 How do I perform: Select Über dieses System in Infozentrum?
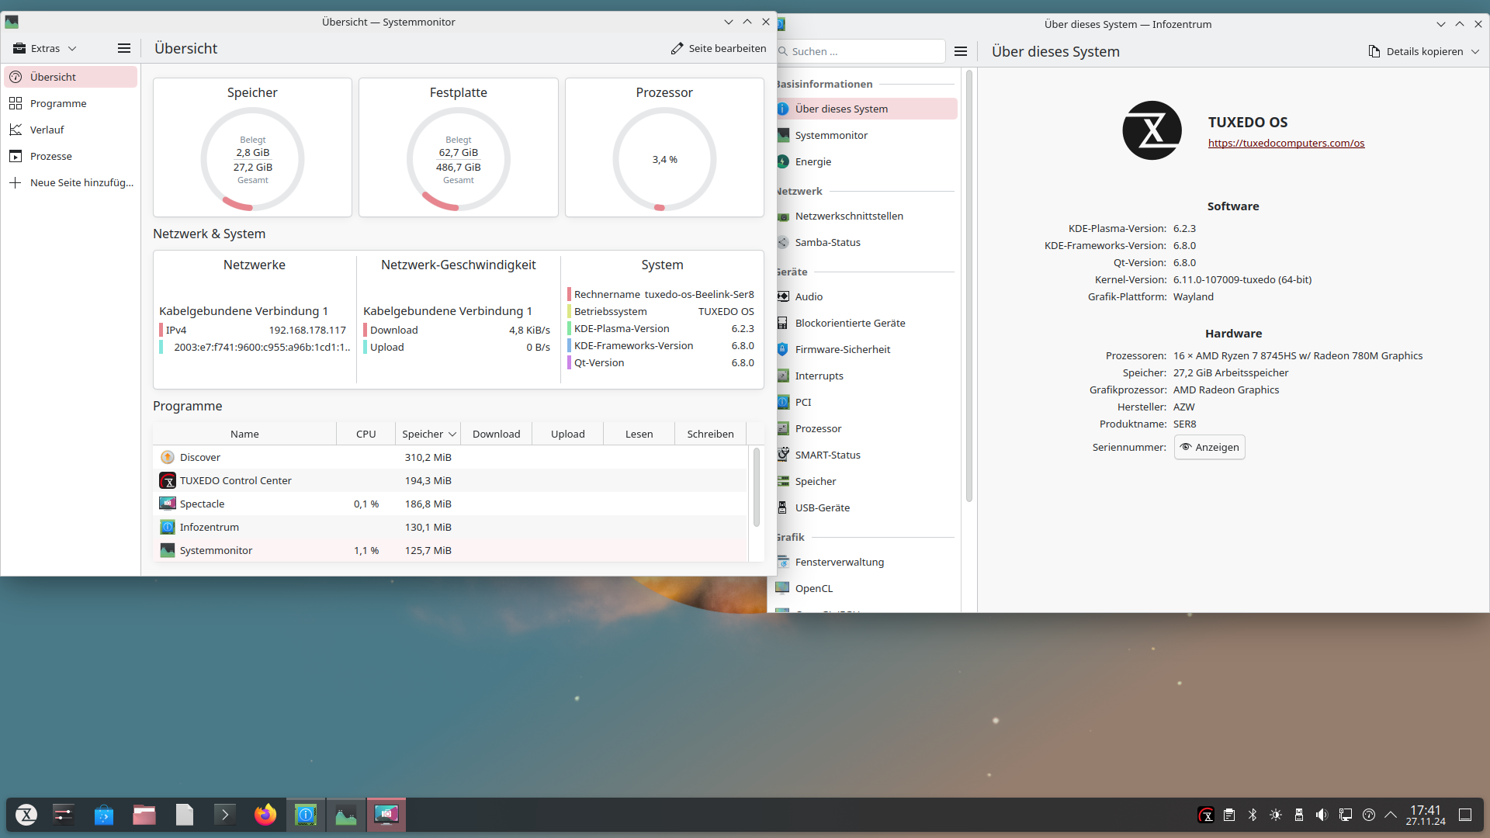(865, 109)
